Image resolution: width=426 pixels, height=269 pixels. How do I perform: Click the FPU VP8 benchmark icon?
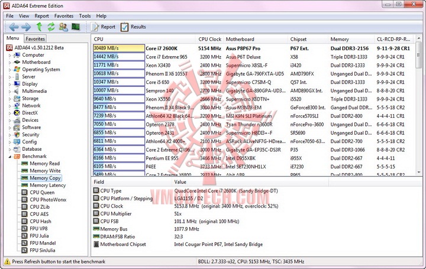25,229
